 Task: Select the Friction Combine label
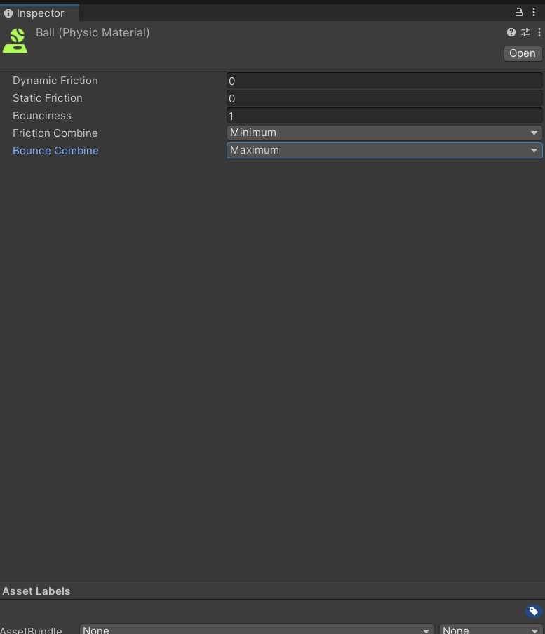(55, 133)
